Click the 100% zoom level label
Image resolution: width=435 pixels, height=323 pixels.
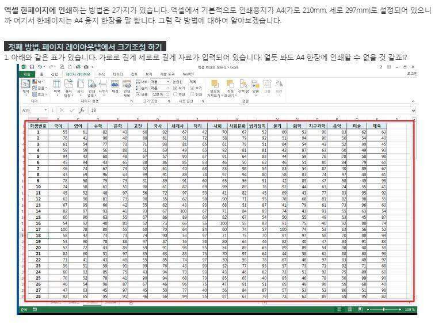(x=410, y=309)
